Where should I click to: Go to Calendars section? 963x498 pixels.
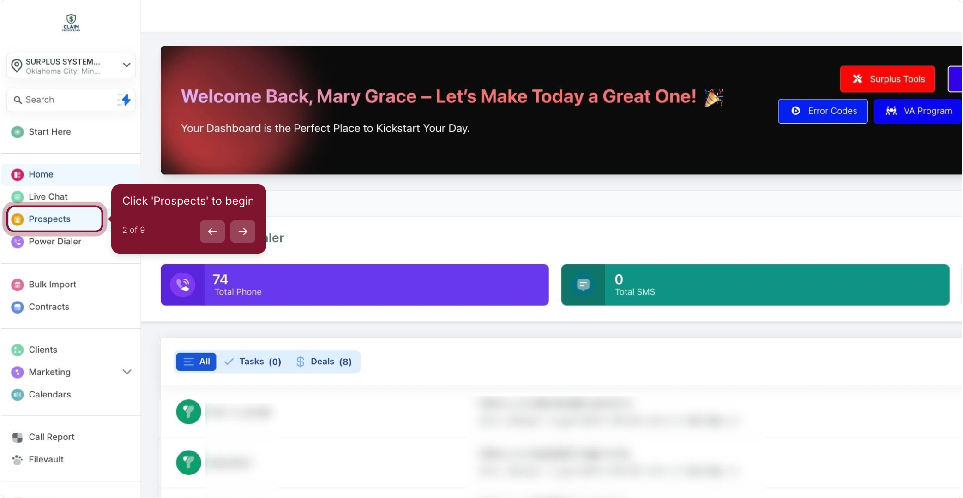click(x=49, y=394)
